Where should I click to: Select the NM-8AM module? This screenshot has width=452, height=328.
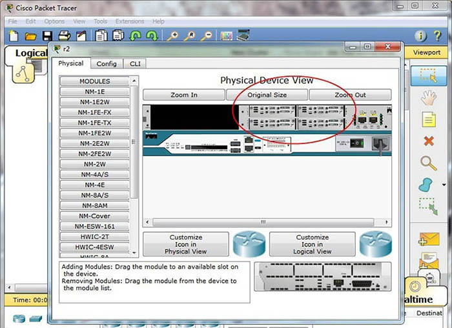tap(94, 206)
